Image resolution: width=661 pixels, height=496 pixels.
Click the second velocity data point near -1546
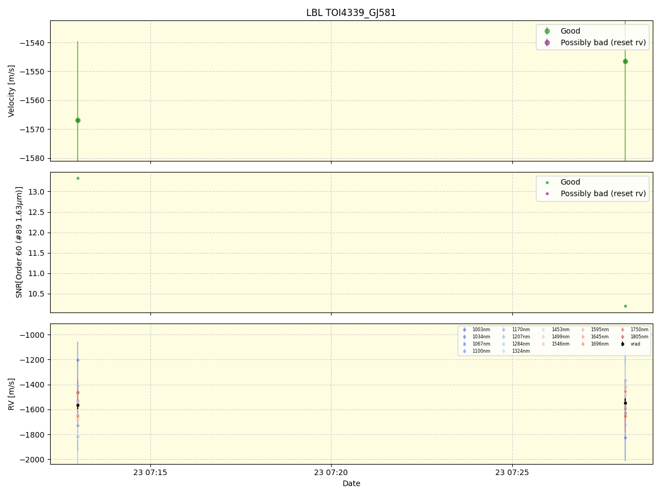(x=625, y=61)
